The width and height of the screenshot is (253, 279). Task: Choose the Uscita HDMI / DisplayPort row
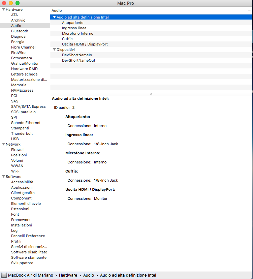85,44
